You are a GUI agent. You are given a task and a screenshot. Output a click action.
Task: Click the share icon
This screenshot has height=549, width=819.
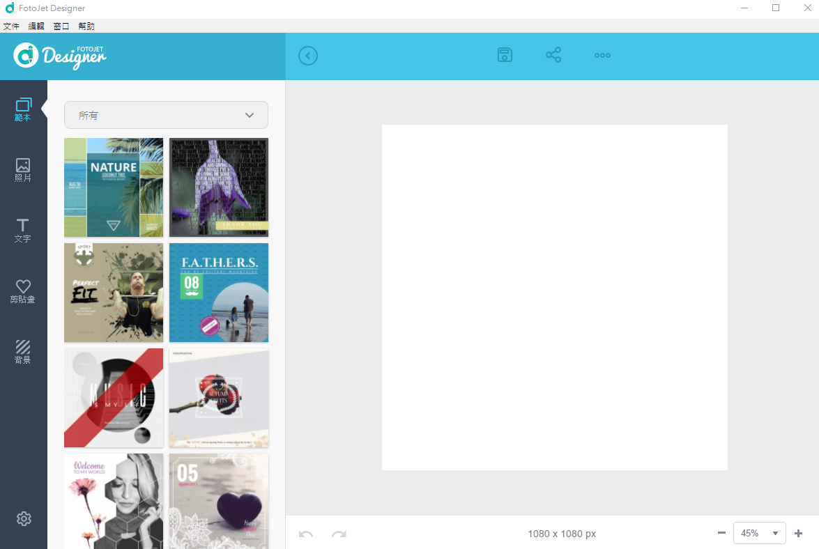click(x=553, y=55)
